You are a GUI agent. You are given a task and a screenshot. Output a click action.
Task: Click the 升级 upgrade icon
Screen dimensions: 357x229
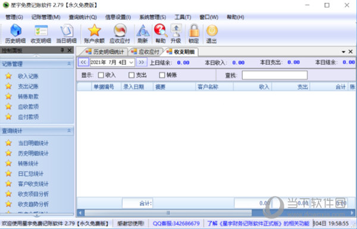pyautogui.click(x=176, y=33)
